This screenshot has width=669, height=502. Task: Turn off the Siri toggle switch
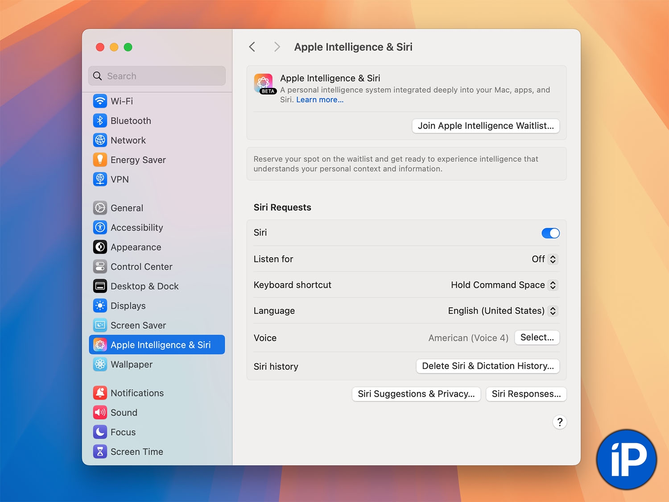click(550, 233)
